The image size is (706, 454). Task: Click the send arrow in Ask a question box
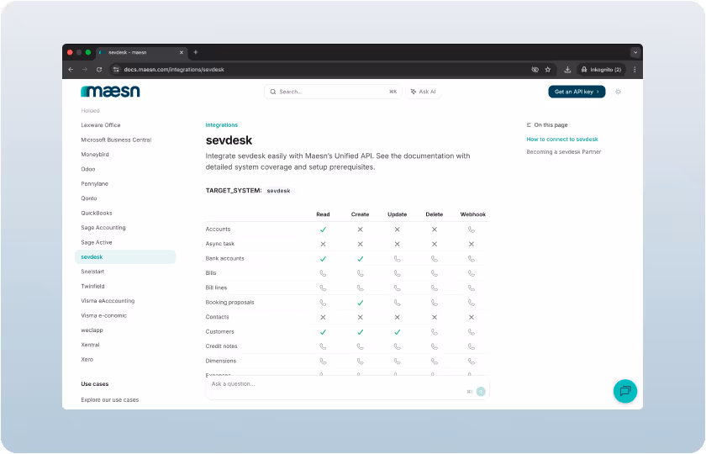click(x=481, y=392)
